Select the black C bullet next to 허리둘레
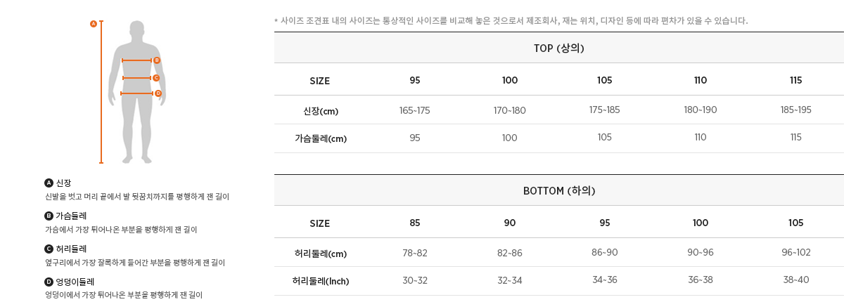 tap(49, 249)
